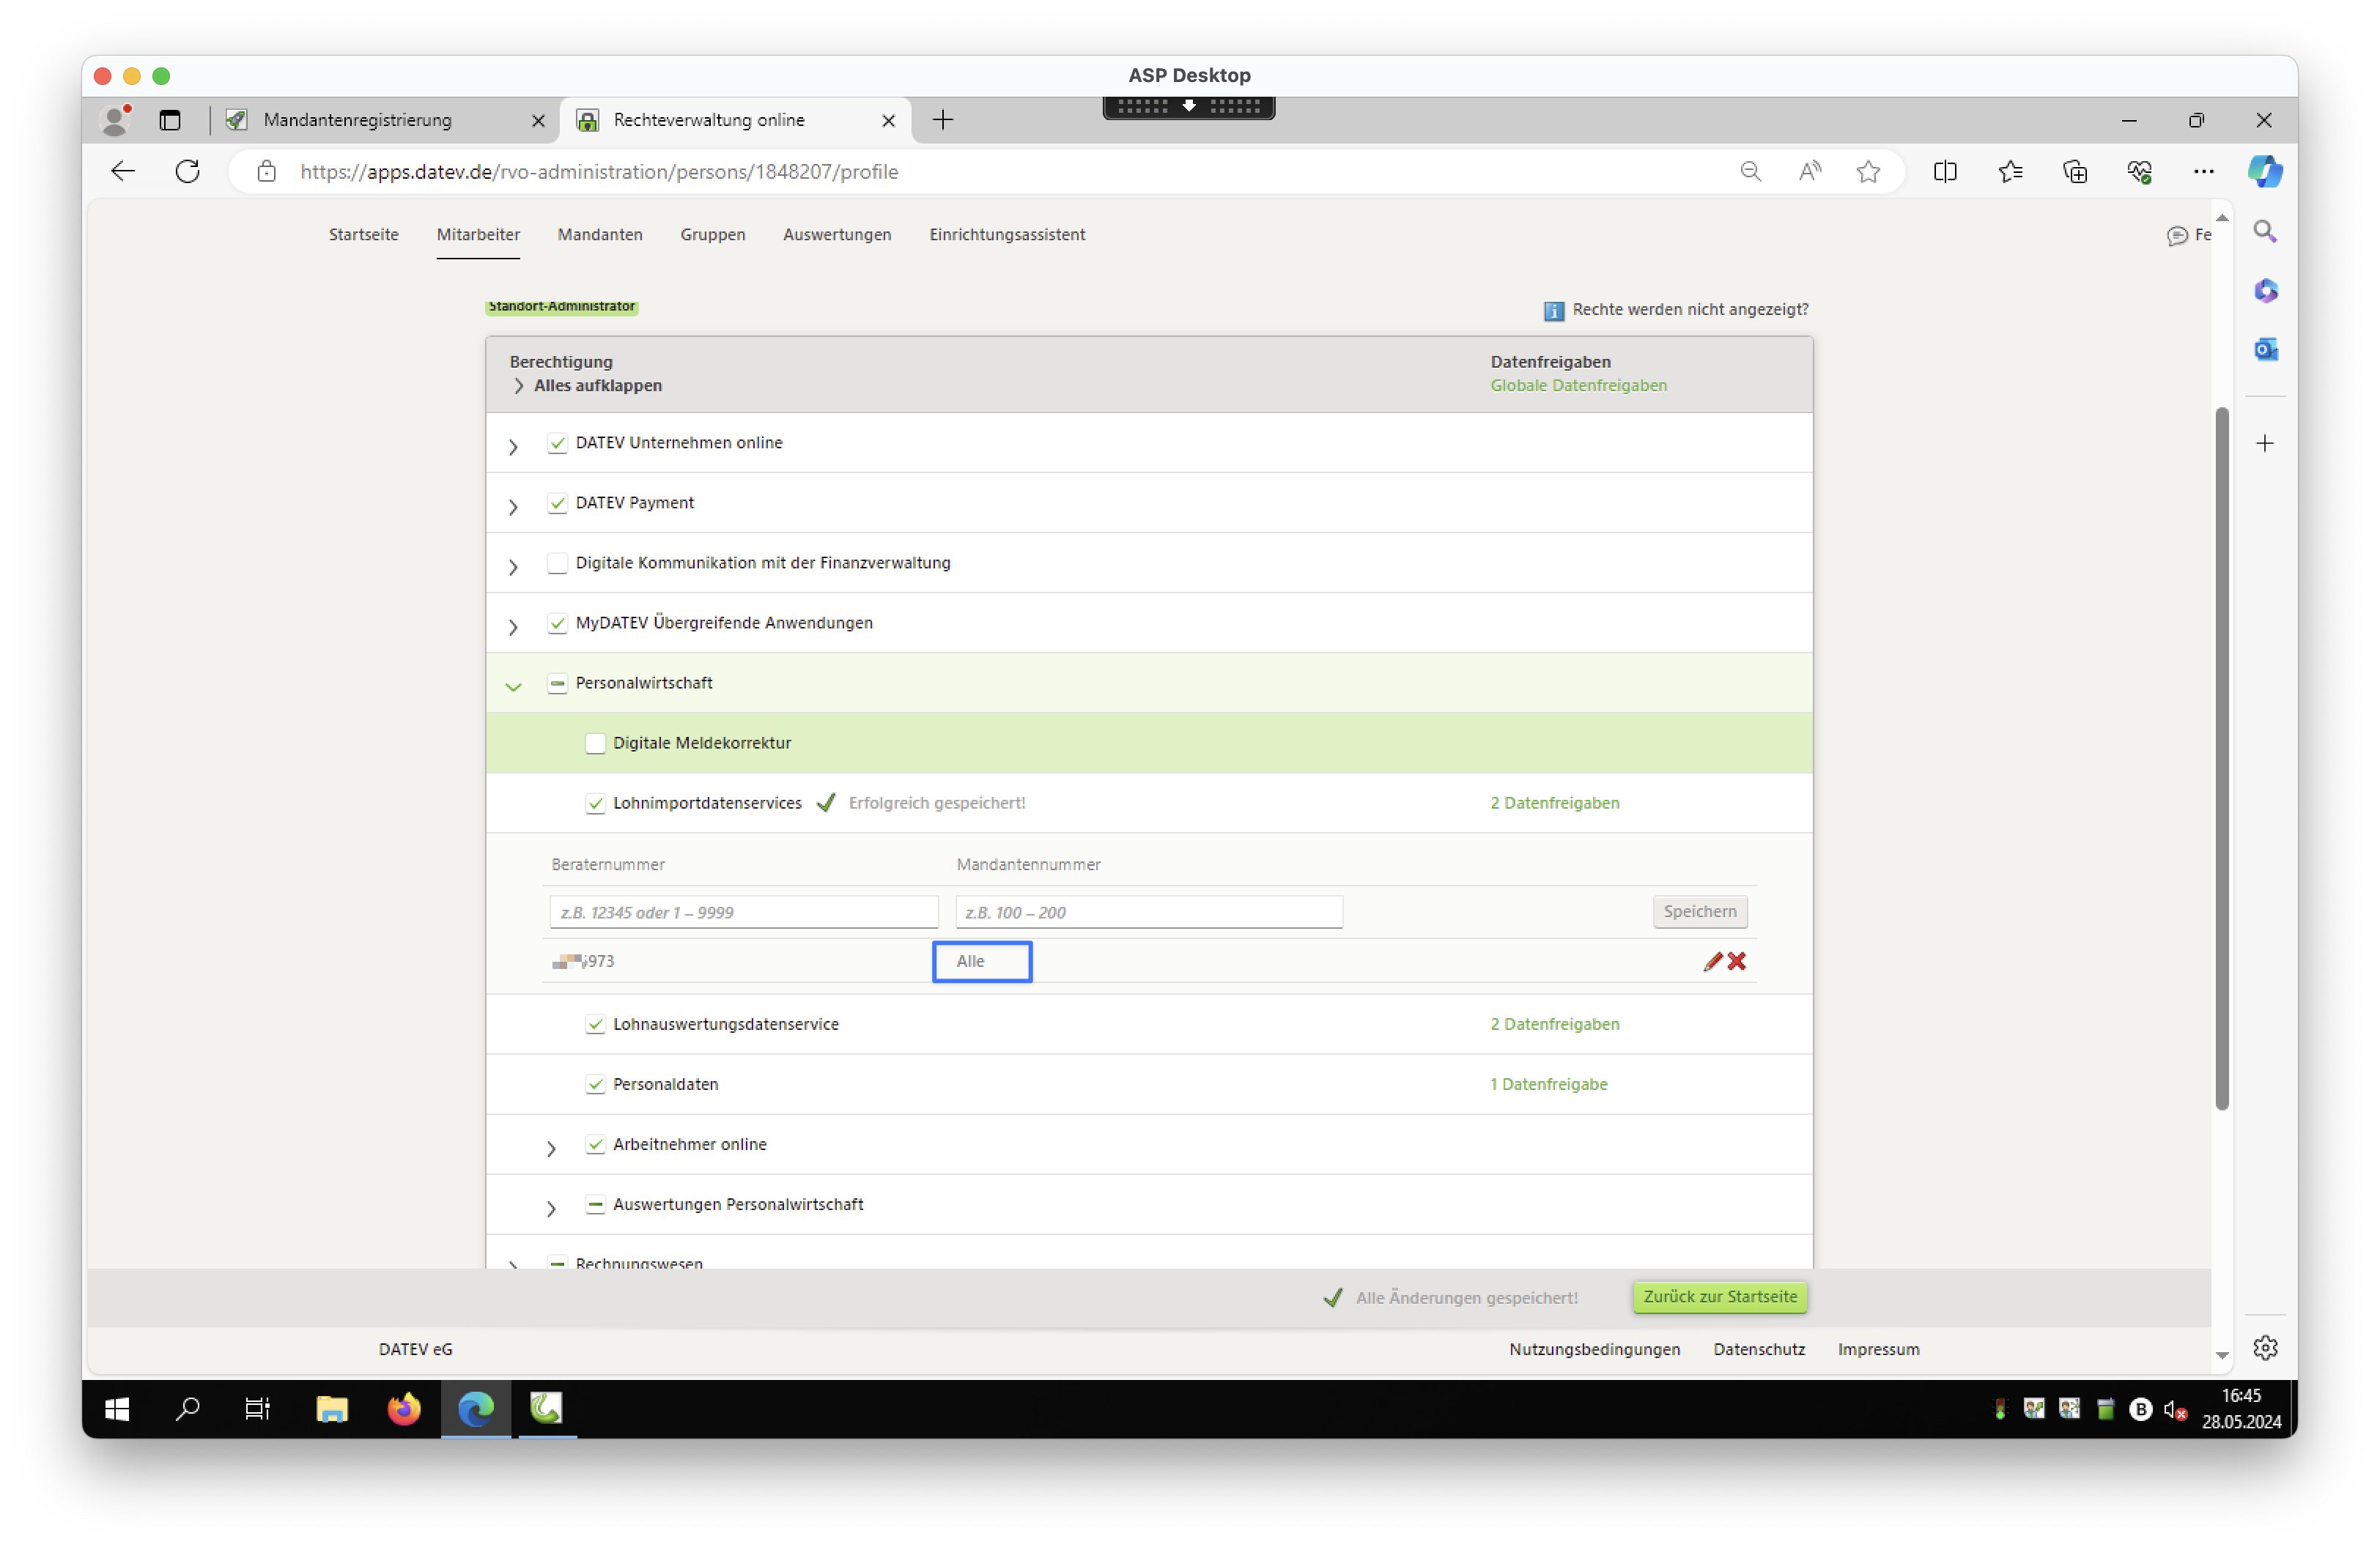Open the Mandanten navigation item
This screenshot has width=2380, height=1547.
coord(599,235)
